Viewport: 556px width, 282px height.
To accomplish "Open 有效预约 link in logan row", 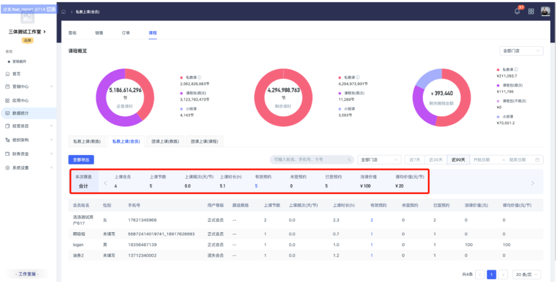I will pyautogui.click(x=372, y=245).
